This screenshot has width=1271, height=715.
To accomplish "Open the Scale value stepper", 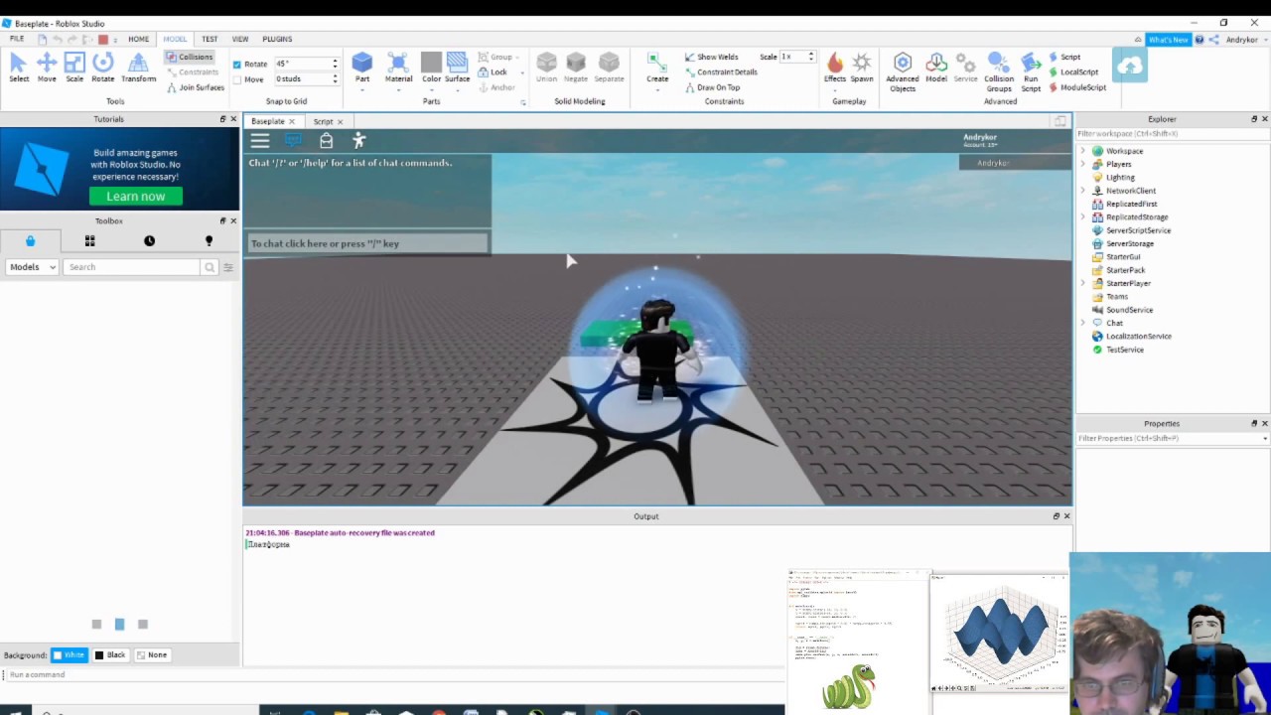I will 811,57.
